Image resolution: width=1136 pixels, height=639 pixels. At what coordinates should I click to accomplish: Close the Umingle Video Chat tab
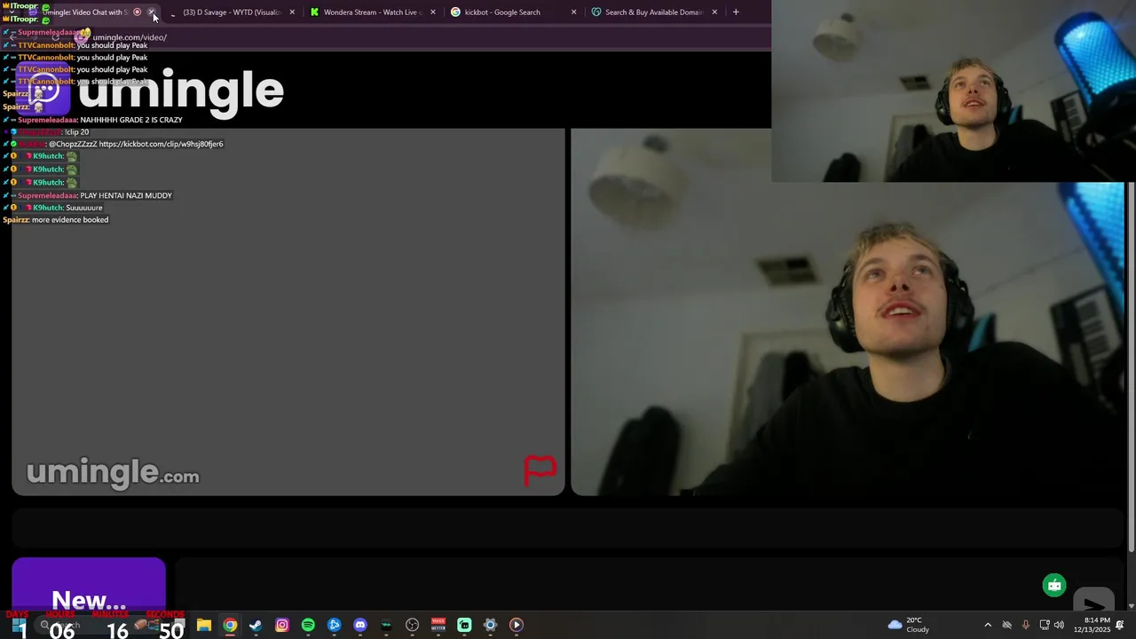point(152,12)
